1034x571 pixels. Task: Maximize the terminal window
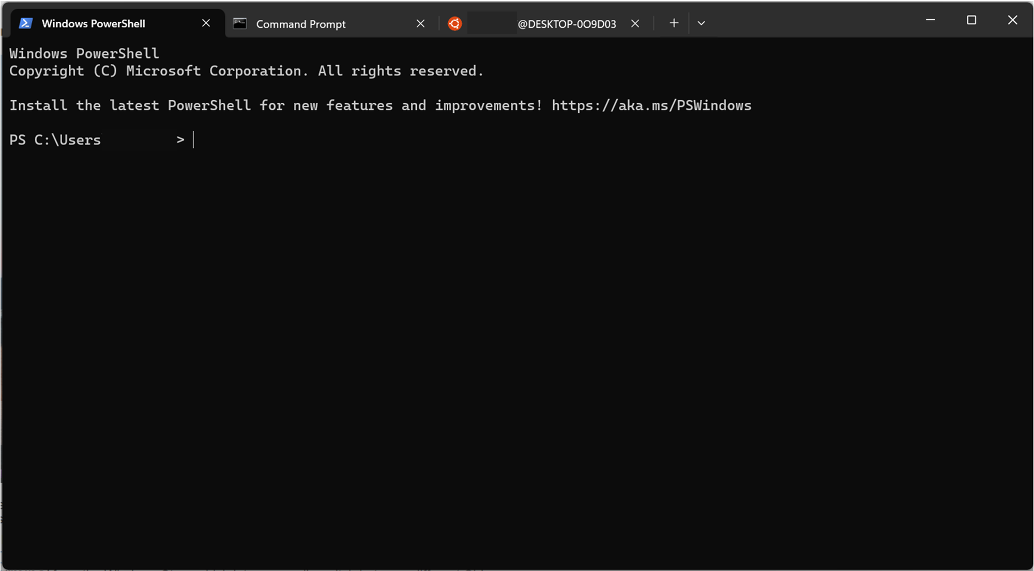pos(971,20)
